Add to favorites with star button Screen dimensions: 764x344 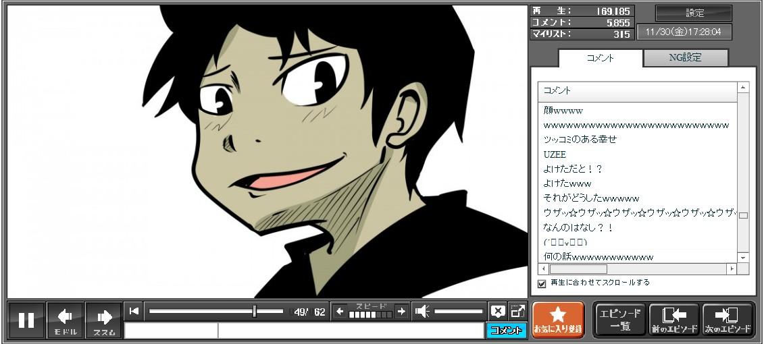click(x=558, y=319)
